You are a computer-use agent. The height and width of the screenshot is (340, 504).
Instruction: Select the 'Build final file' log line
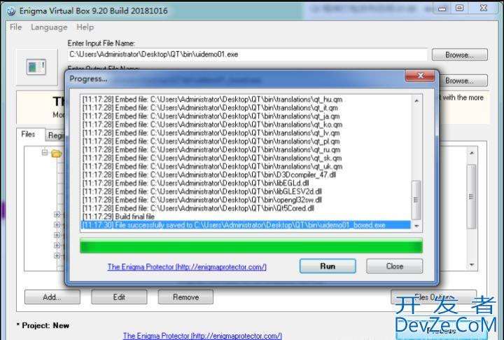246,217
